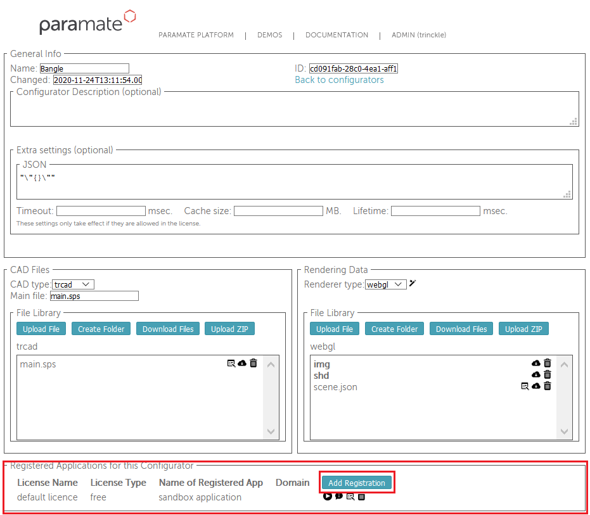The image size is (590, 515).
Task: Download the shd folder via cloud icon
Action: 536,374
